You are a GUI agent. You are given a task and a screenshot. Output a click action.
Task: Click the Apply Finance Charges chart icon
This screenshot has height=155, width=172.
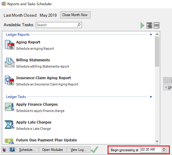10,107
